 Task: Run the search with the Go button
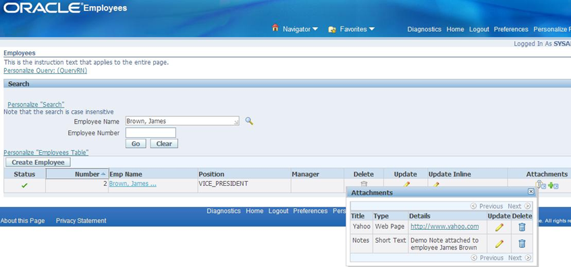(x=136, y=144)
